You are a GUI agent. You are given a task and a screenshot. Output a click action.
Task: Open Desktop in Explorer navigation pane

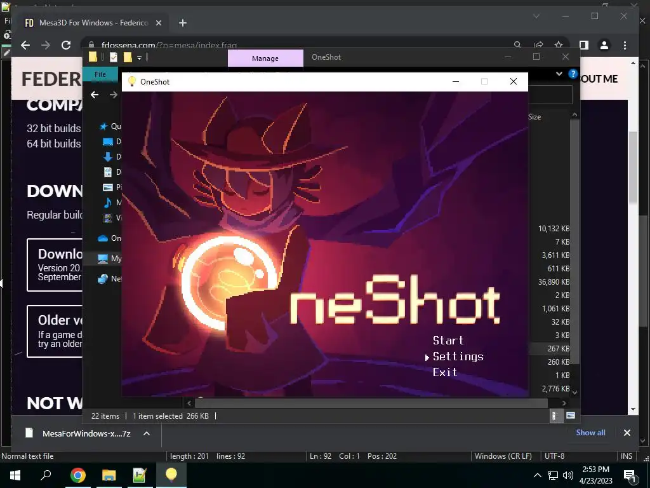click(112, 142)
